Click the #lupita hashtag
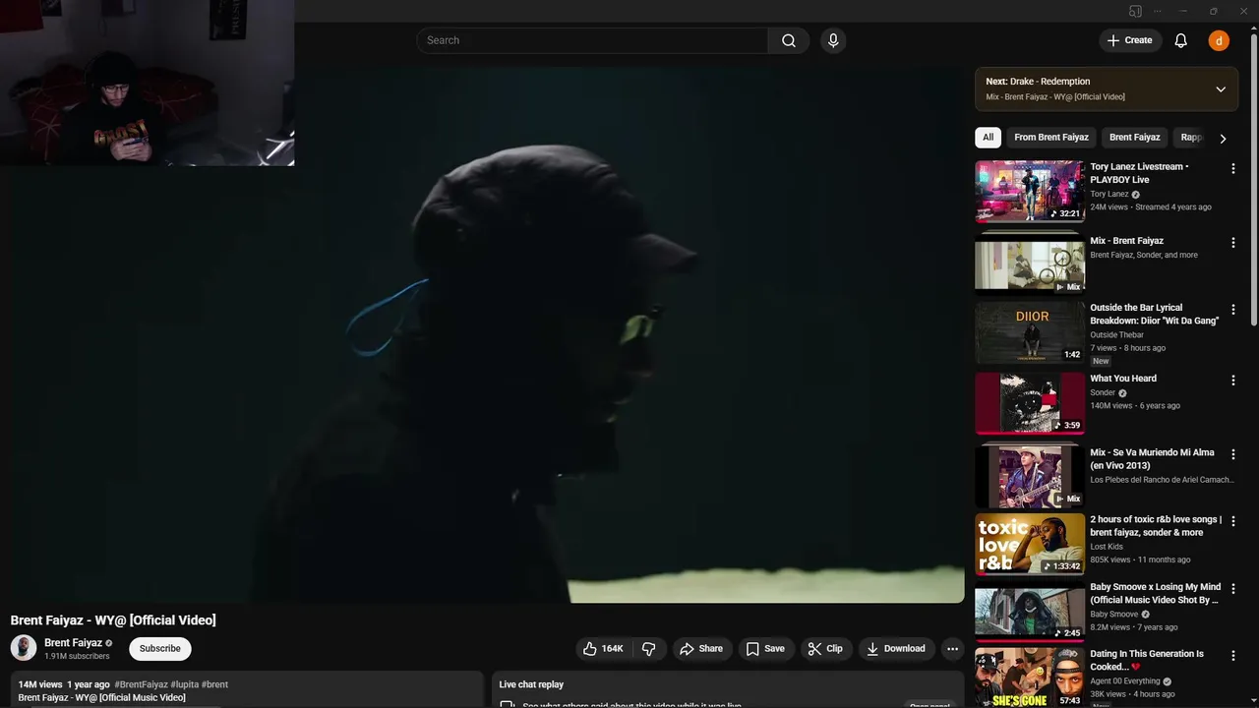The image size is (1259, 708). pos(184,684)
